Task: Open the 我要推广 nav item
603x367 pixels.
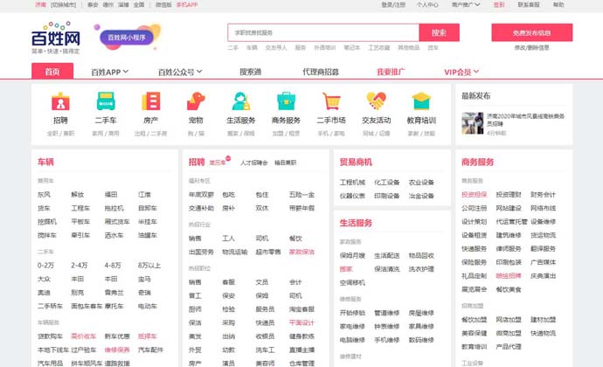Action: [x=391, y=72]
